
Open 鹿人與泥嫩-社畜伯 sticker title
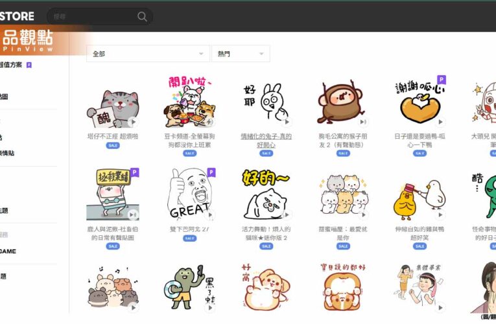[x=113, y=233]
